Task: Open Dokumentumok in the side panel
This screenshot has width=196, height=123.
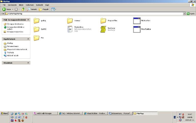Action: pos(13,46)
